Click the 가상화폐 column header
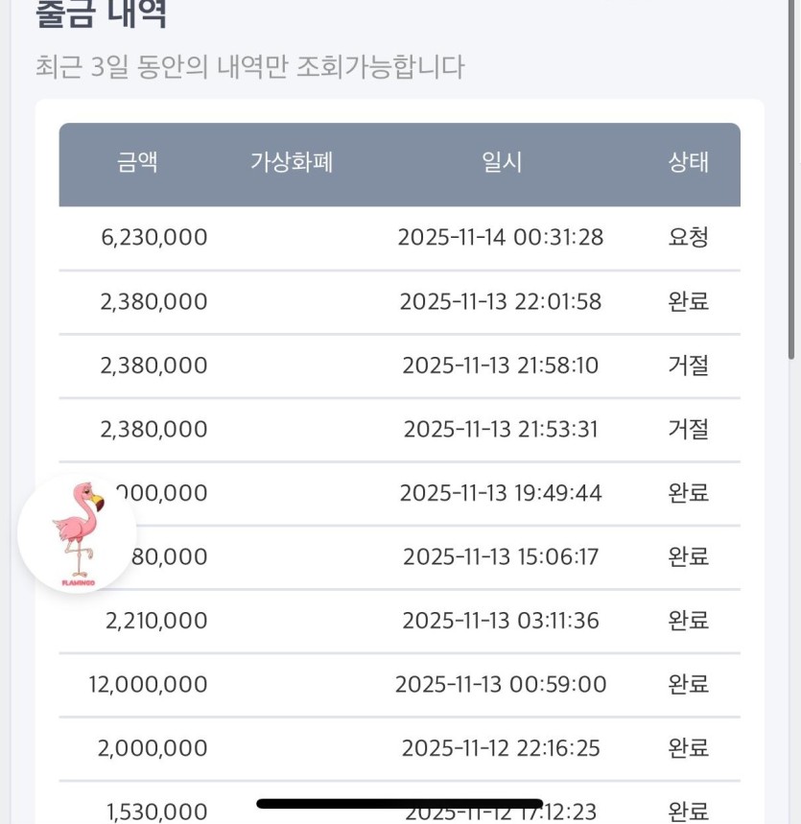Screen dimensions: 801x824 [x=291, y=162]
